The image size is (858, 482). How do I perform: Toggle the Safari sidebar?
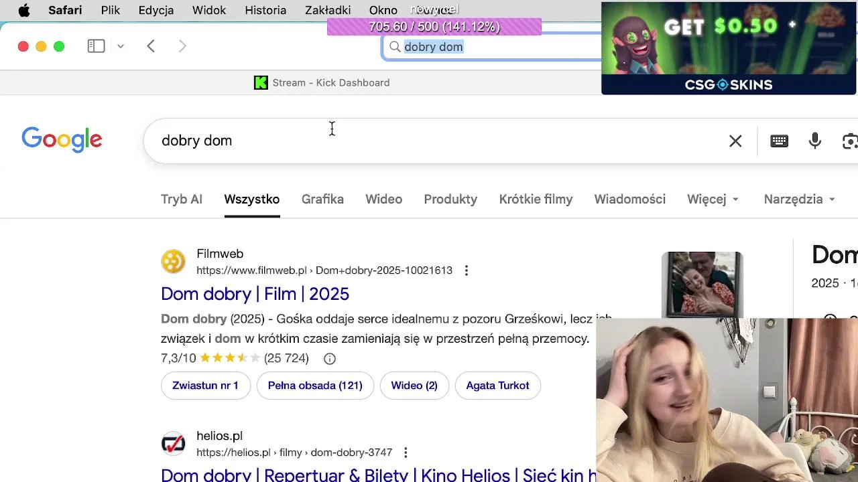point(96,46)
